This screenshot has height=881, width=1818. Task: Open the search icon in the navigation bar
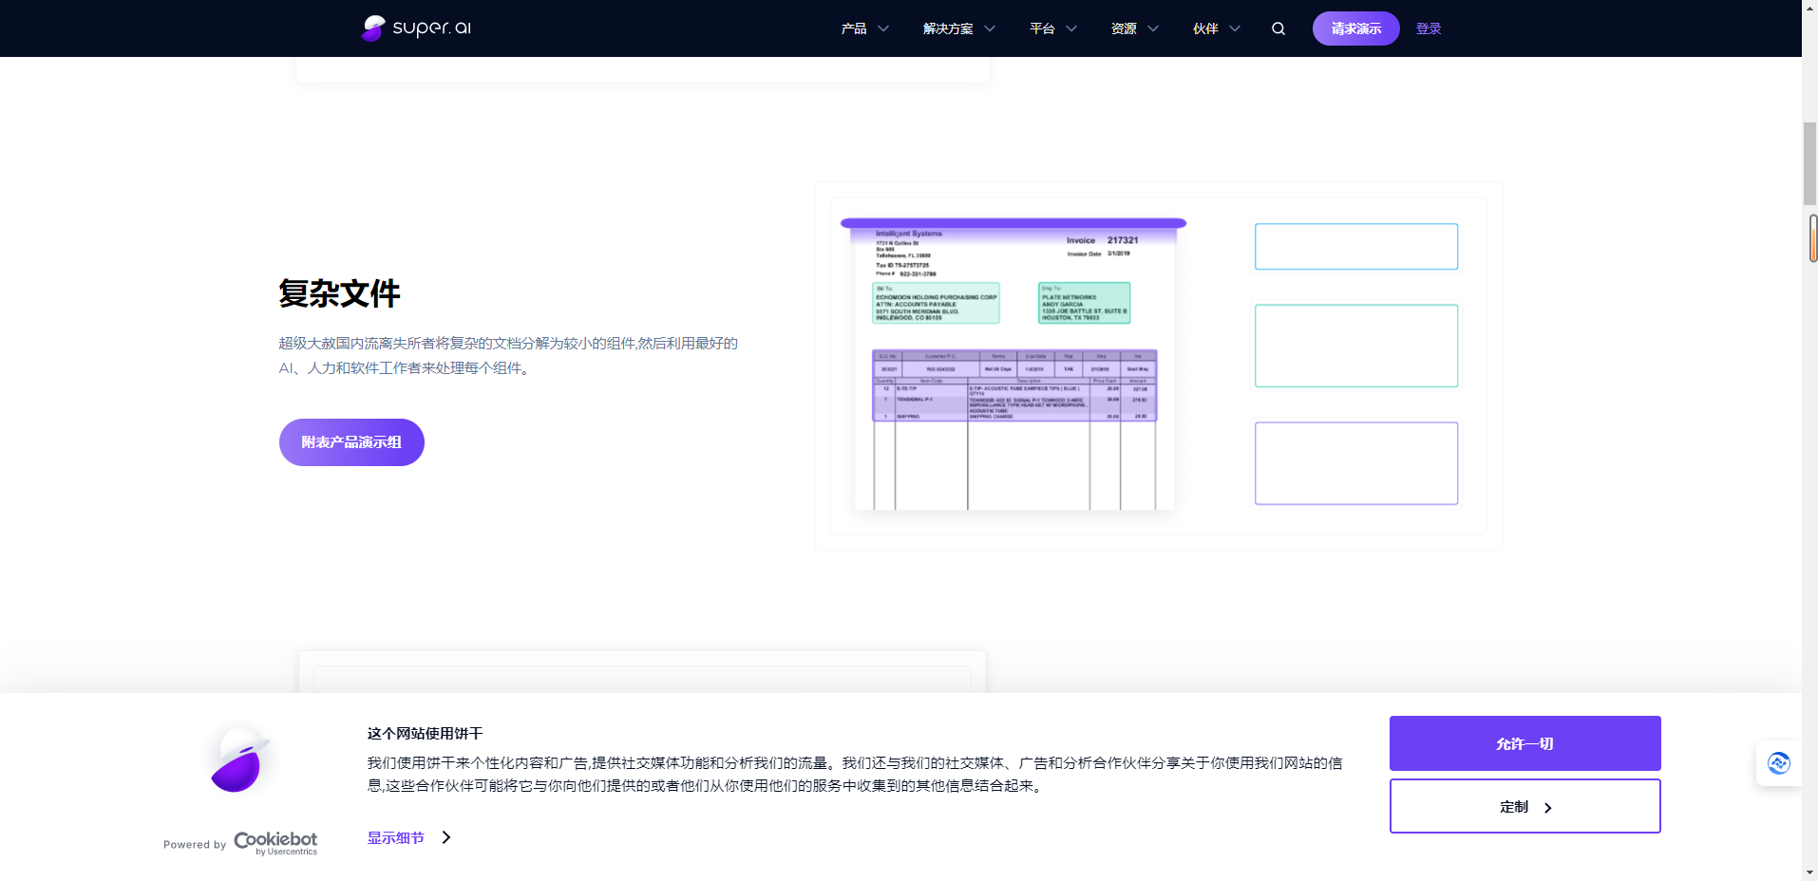point(1278,28)
